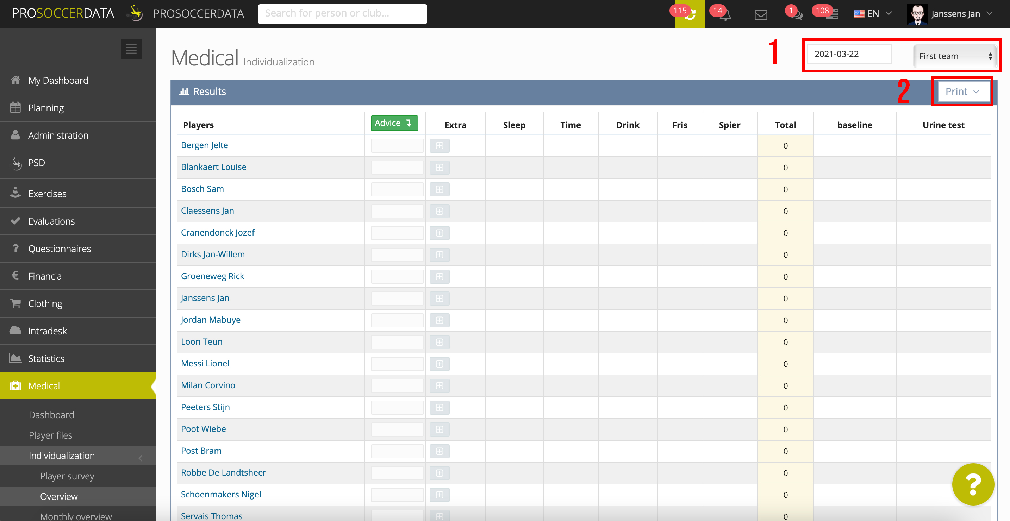The height and width of the screenshot is (521, 1010).
Task: Click the extra plus icon for Peeters Stijn
Action: click(x=439, y=408)
